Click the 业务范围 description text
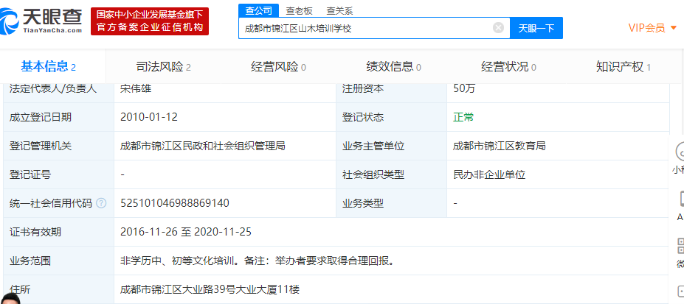Screen dimensions: 684x304 258,261
